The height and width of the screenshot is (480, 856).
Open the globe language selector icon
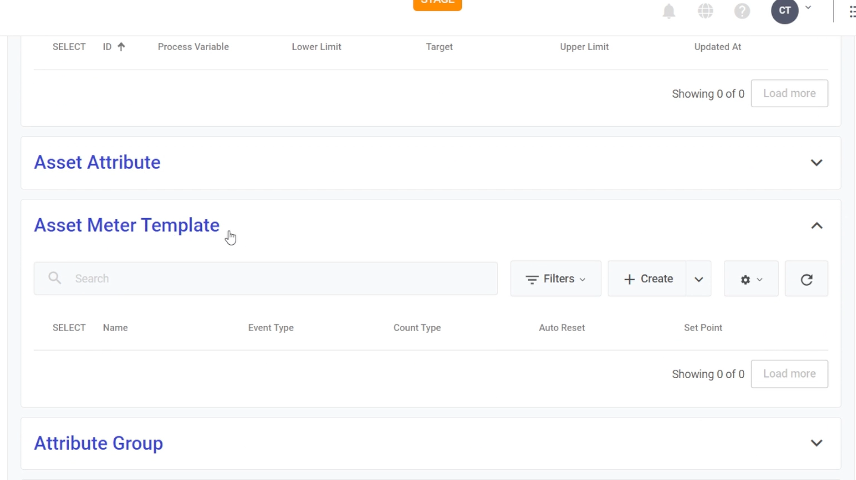point(705,11)
